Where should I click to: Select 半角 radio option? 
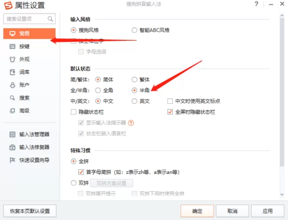point(134,90)
